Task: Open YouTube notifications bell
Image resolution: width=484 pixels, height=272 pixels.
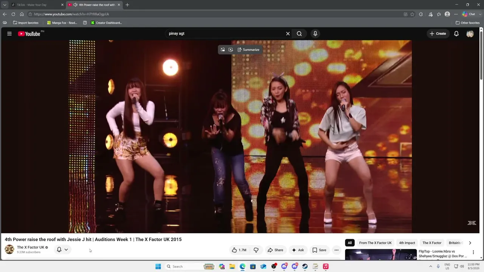Action: pyautogui.click(x=456, y=34)
